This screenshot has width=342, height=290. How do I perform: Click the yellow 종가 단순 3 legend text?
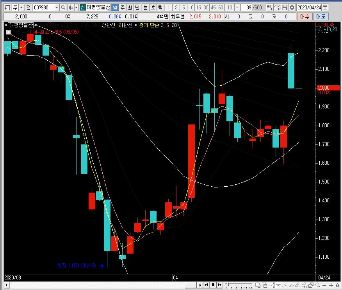tap(151, 25)
